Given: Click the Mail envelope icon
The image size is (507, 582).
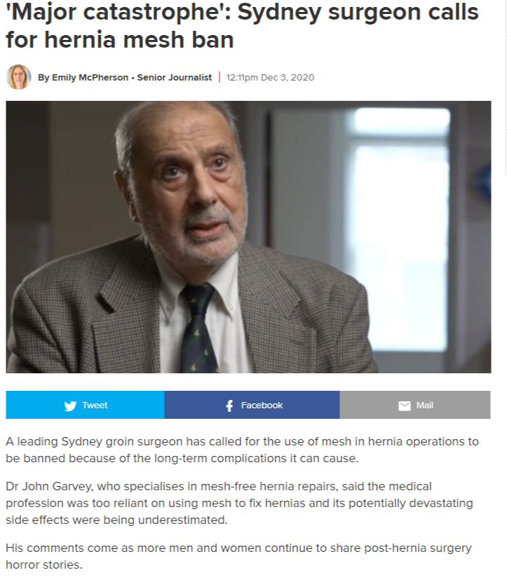Looking at the screenshot, I should click(405, 406).
